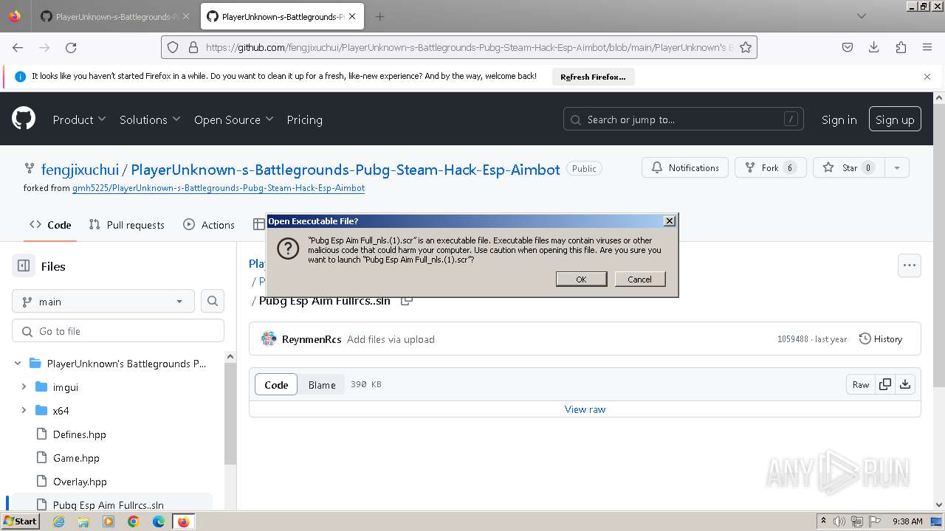This screenshot has height=531, width=945.
Task: Open the fengjixuchui user profile link
Action: (x=80, y=170)
